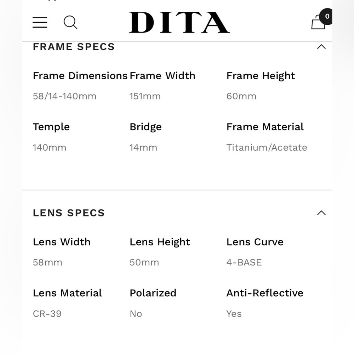The height and width of the screenshot is (354, 354).
Task: Collapse Lens Specs using its chevron
Action: pos(321,213)
